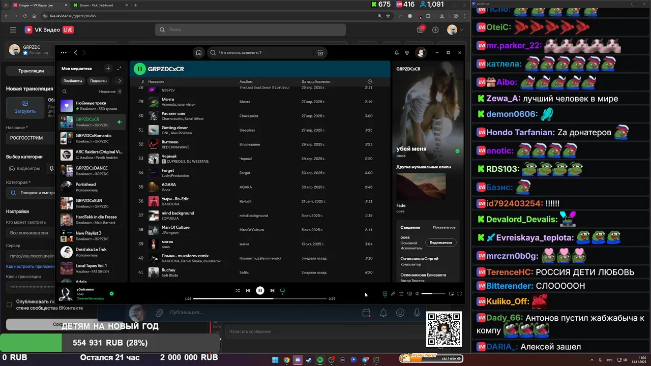Open the 'Local Tapes Vol. 1' album

[x=92, y=268]
